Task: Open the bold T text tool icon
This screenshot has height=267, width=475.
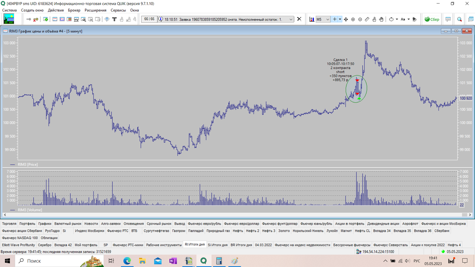Action: pyautogui.click(x=114, y=19)
